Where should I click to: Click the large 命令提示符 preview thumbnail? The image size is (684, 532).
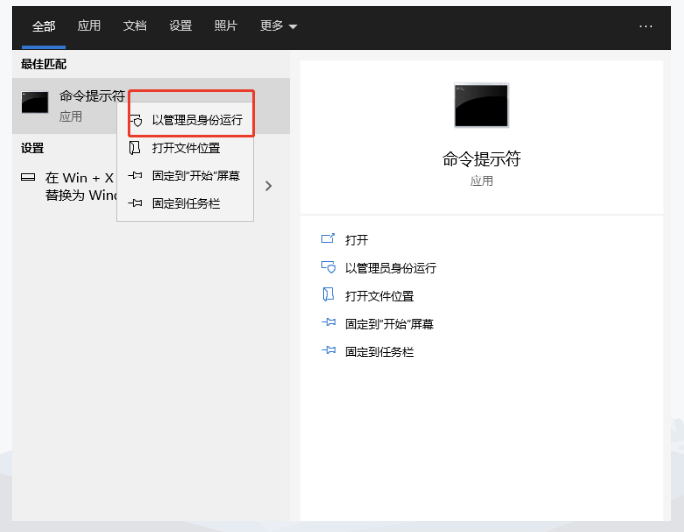click(481, 105)
